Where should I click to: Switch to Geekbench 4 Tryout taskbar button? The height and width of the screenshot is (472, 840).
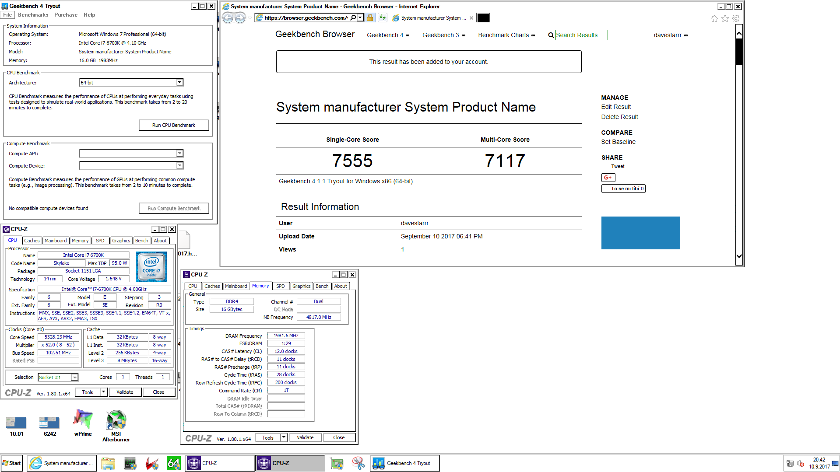[405, 463]
